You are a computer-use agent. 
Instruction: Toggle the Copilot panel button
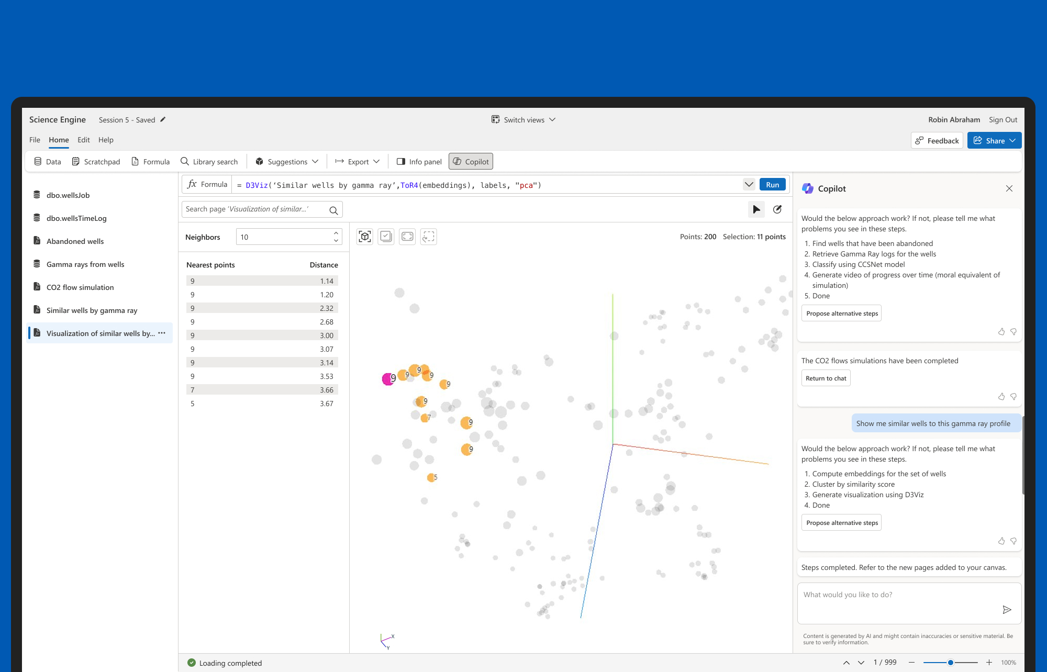(x=471, y=162)
